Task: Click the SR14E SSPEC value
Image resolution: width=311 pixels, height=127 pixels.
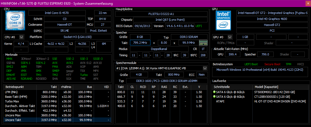Action: [65, 31]
